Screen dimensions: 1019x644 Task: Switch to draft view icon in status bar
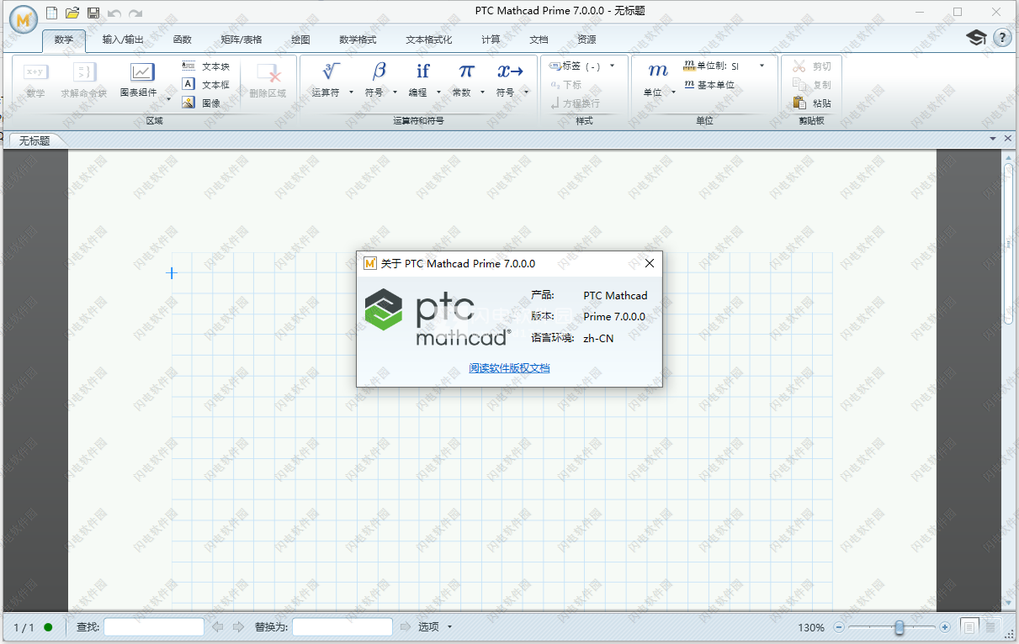990,626
